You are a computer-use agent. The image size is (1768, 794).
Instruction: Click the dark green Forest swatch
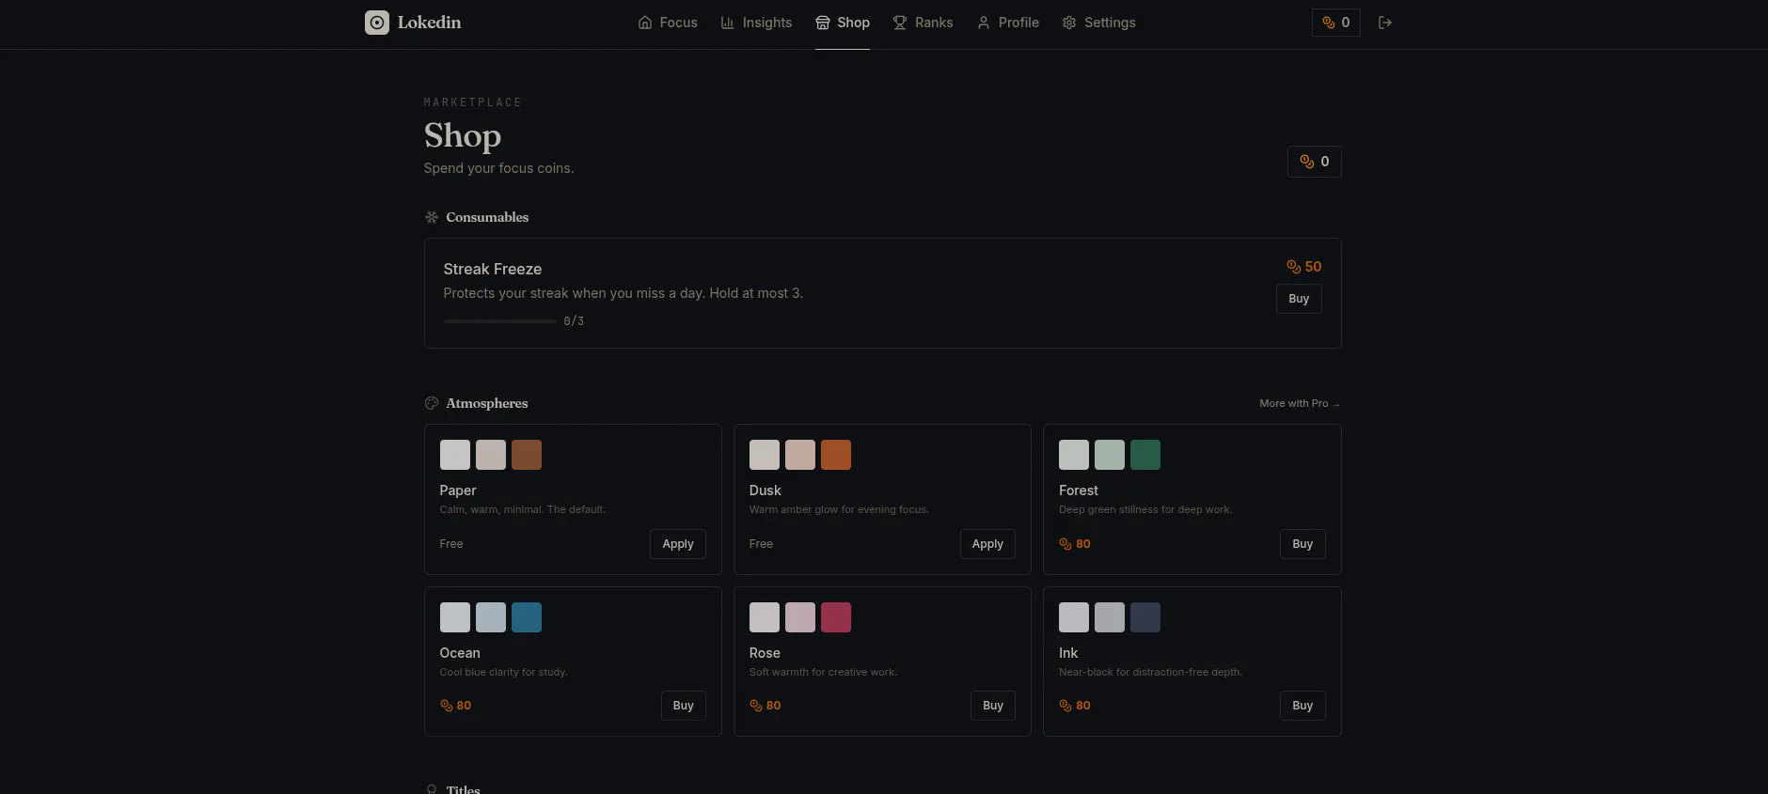pyautogui.click(x=1145, y=455)
